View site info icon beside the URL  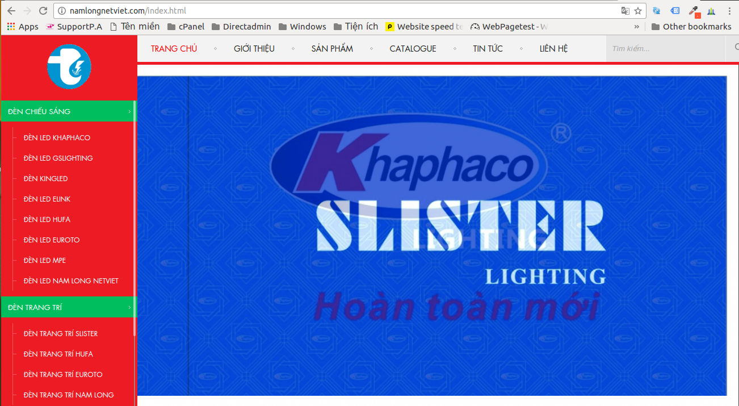(62, 11)
